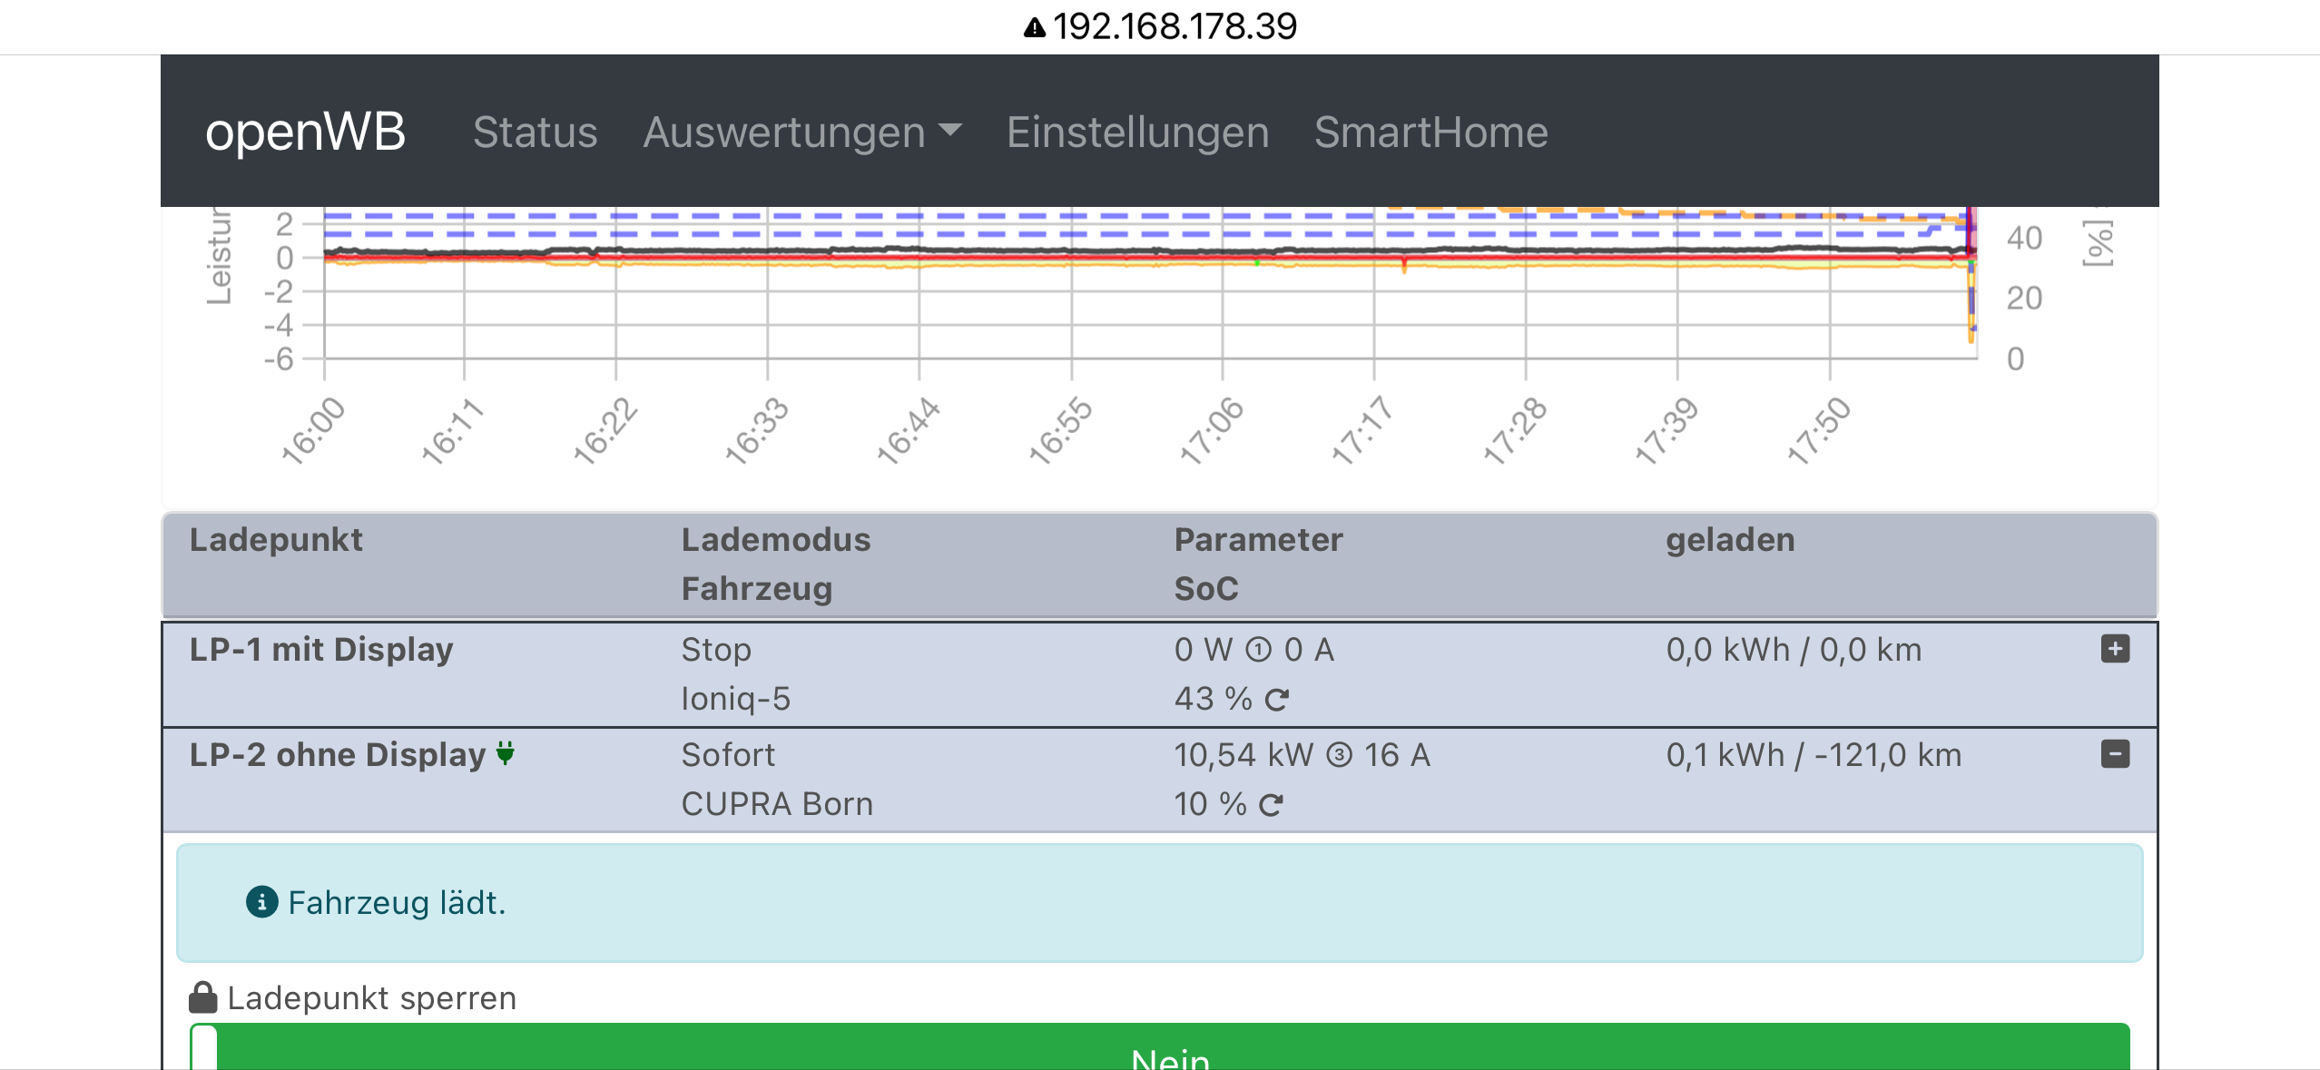Click the address bar showing 192.168.178.39

(x=1174, y=27)
